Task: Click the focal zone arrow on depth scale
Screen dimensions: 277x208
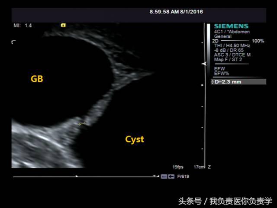Action: [x=204, y=64]
